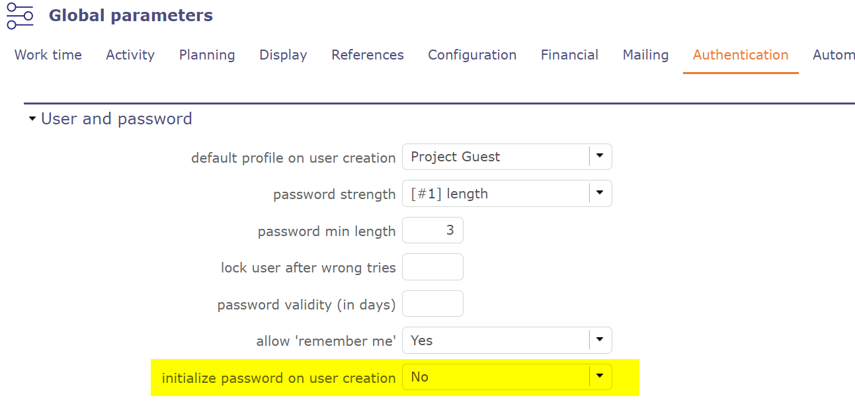The image size is (855, 408).
Task: Switch to the Financial tab
Action: 569,55
